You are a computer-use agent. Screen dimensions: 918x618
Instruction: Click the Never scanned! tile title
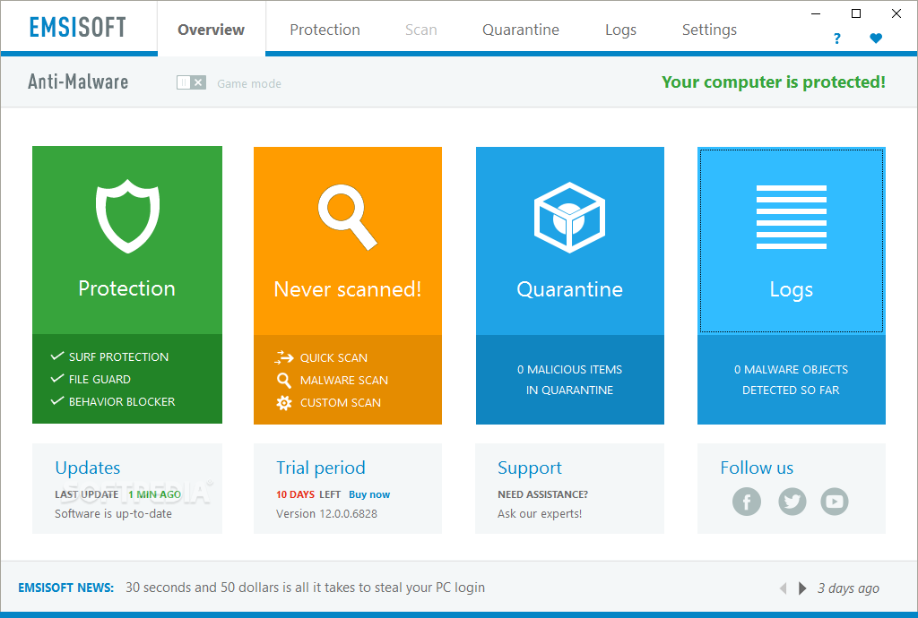[x=348, y=288]
